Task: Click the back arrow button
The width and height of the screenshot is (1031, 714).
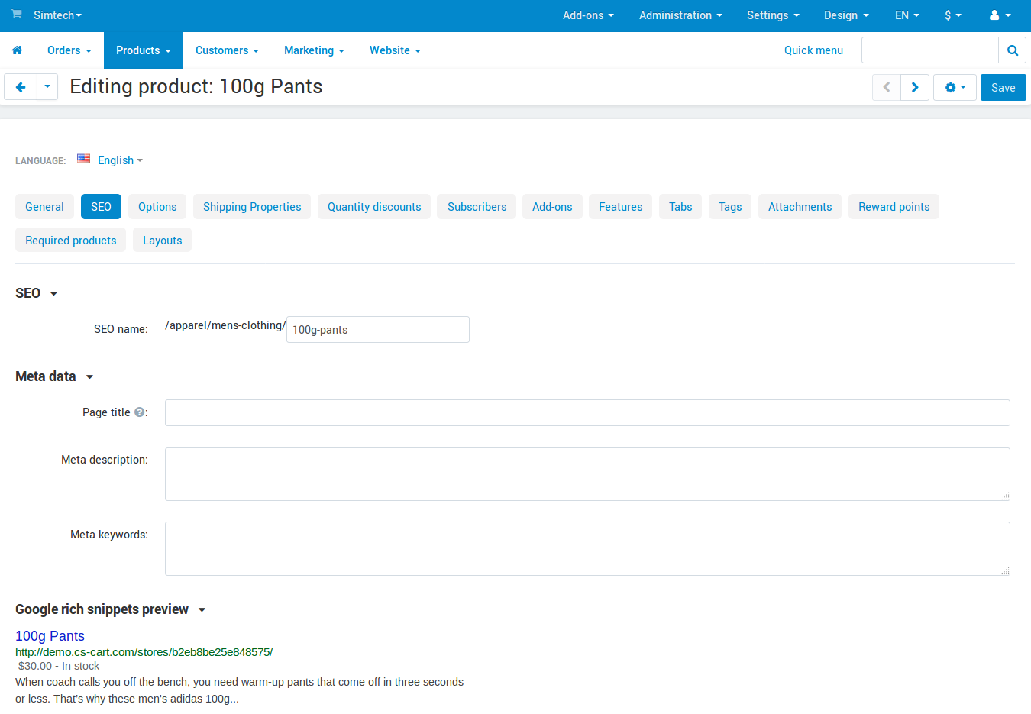Action: (21, 87)
